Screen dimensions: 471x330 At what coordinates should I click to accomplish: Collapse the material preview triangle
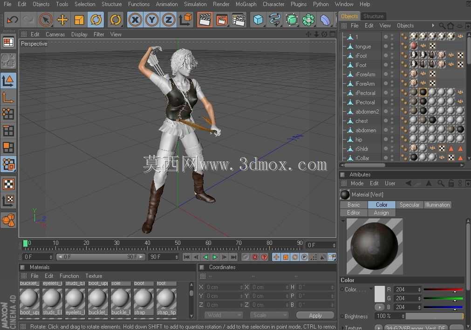point(343,221)
